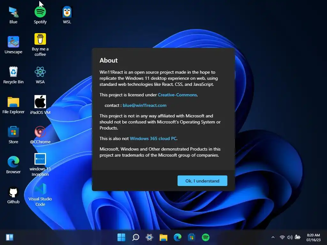Click the About dialog heading

coord(109,60)
